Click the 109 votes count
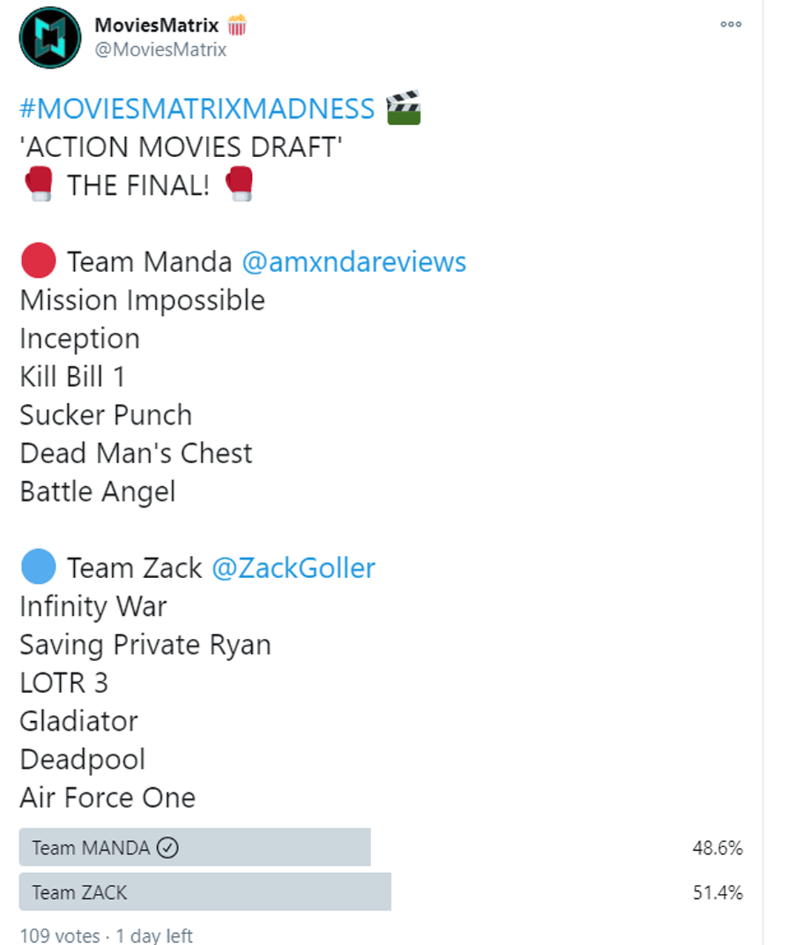Screen dimensions: 789x945 60,935
